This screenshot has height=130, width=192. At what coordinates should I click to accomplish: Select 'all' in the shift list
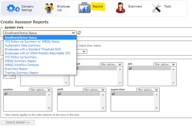coord(79,94)
